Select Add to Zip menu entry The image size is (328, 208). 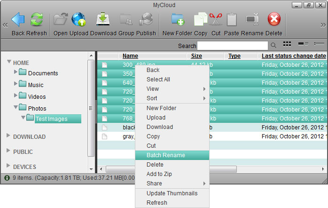coord(159,174)
